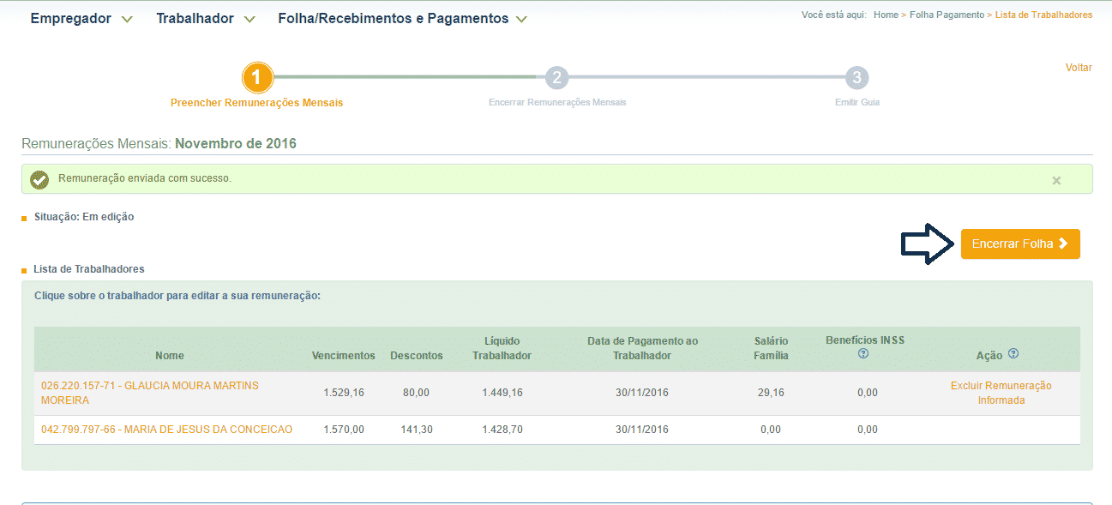This screenshot has height=505, width=1112.
Task: Click the Lista de Trabalhadores breadcrumb
Action: (1043, 15)
